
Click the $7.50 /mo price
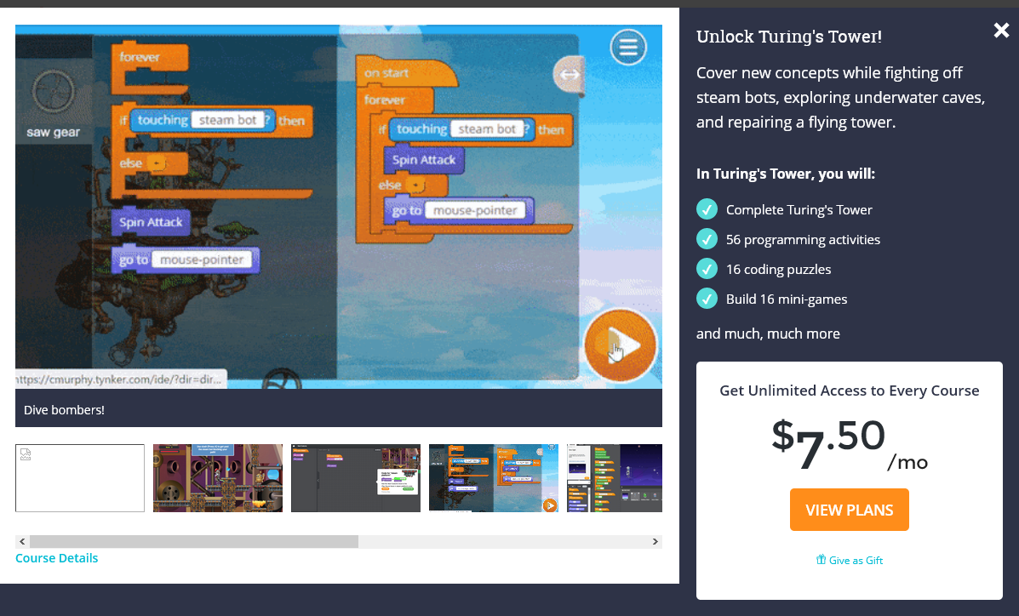coord(849,444)
